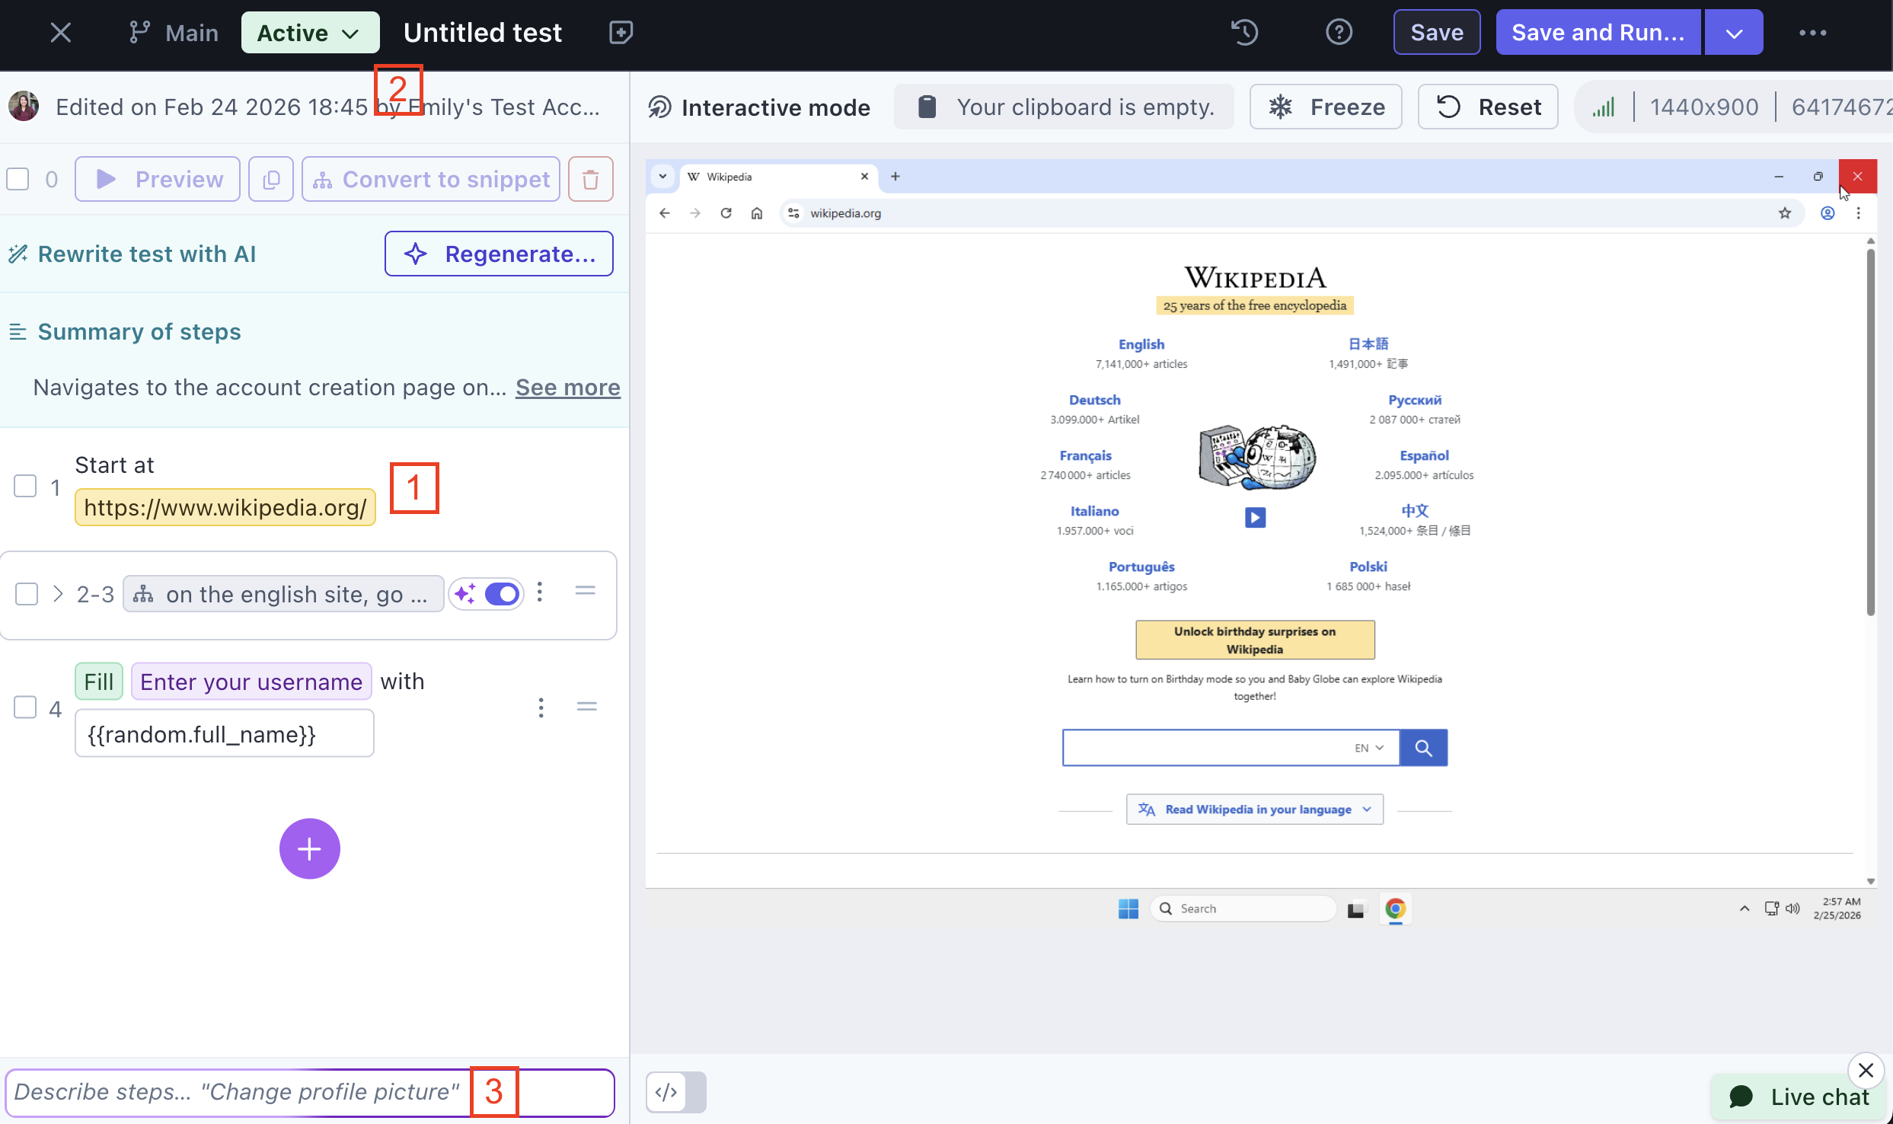Image resolution: width=1893 pixels, height=1124 pixels.
Task: Open the version history clock icon
Action: (x=1244, y=33)
